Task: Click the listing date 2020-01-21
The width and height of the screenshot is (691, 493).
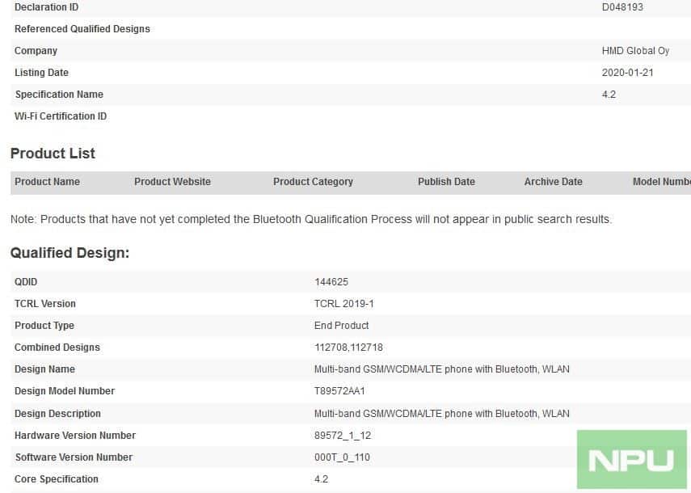Action: pyautogui.click(x=627, y=73)
